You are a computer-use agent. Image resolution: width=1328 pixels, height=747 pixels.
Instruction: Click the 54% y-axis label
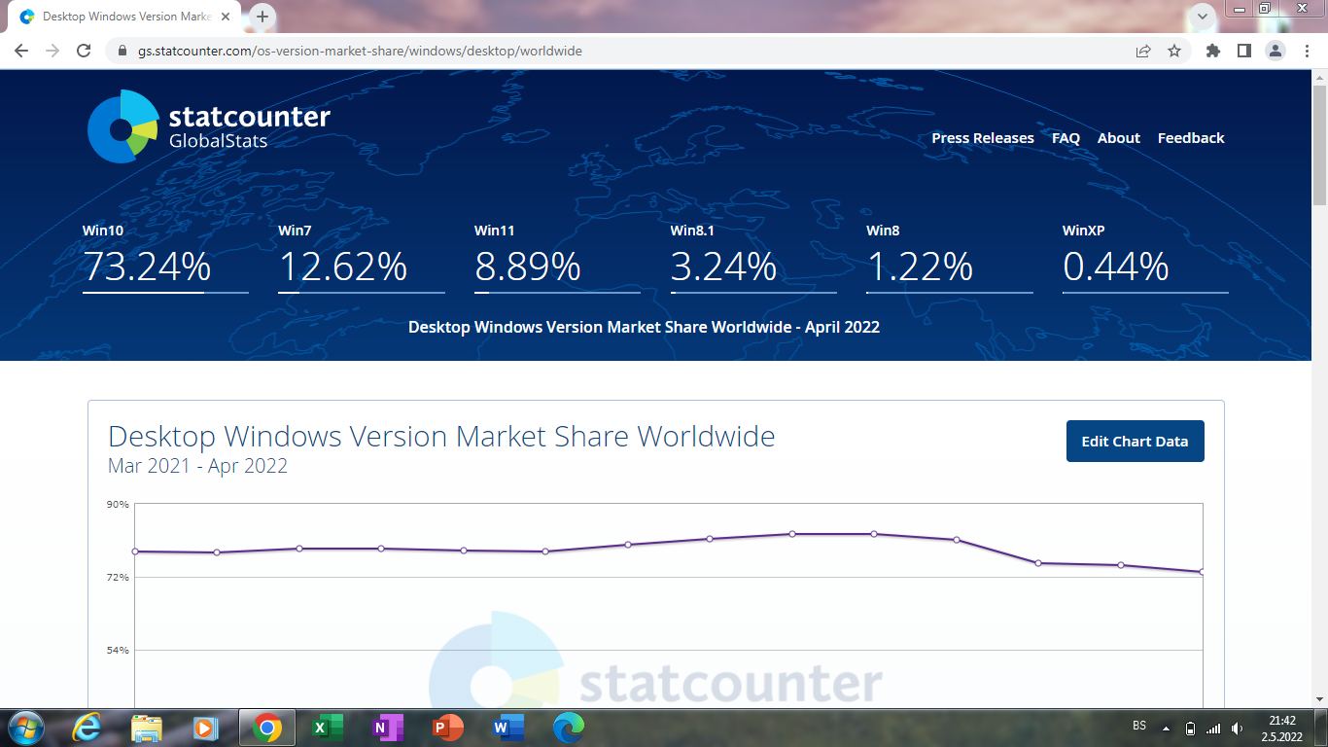point(118,650)
